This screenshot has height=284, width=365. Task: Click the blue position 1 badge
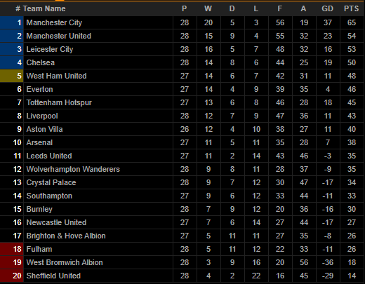[x=12, y=22]
